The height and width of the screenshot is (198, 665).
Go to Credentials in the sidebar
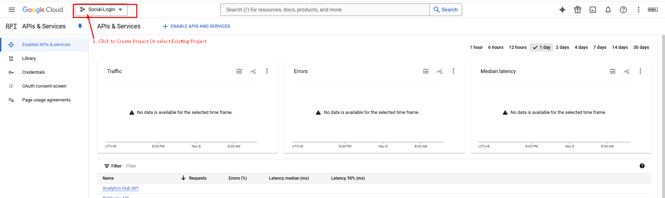(33, 72)
